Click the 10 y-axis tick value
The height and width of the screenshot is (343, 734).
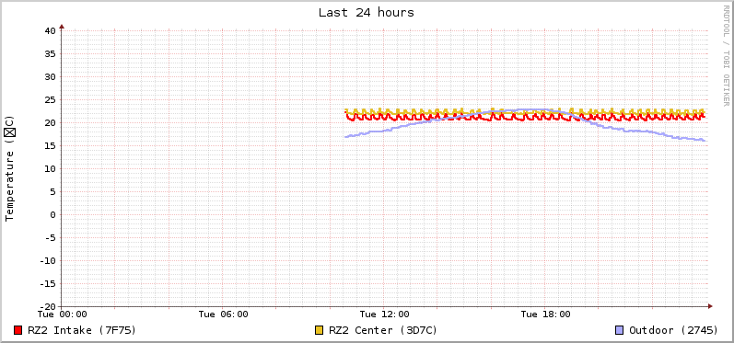coord(51,168)
